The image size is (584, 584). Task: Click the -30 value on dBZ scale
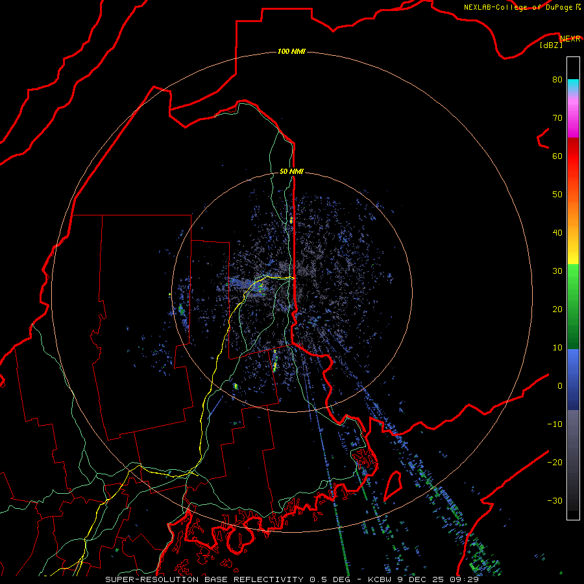[x=555, y=500]
